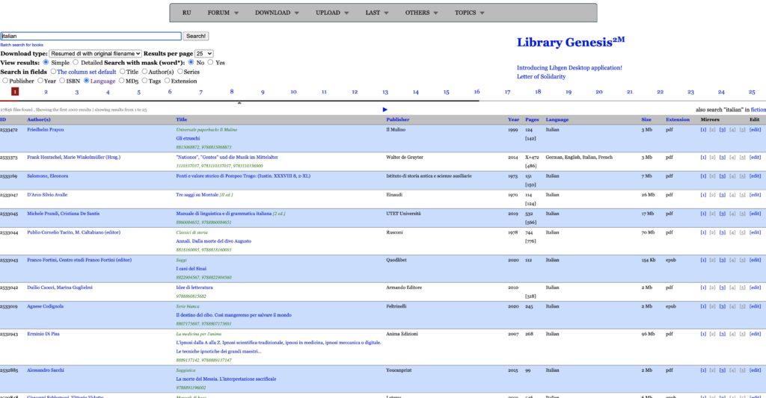Image resolution: width=766 pixels, height=398 pixels.
Task: Select the MD5 search field radio
Action: pyautogui.click(x=122, y=81)
